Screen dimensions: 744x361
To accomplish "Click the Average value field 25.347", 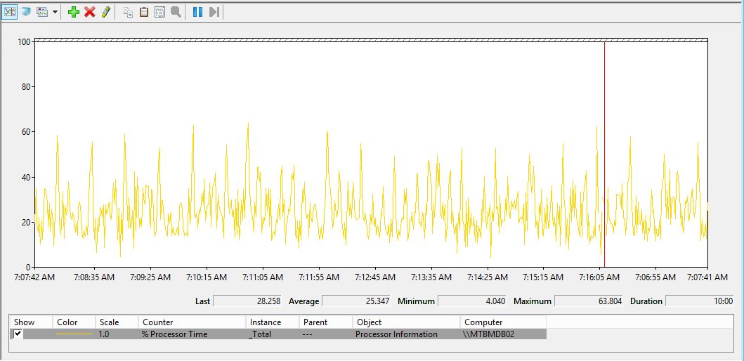I will click(x=356, y=301).
